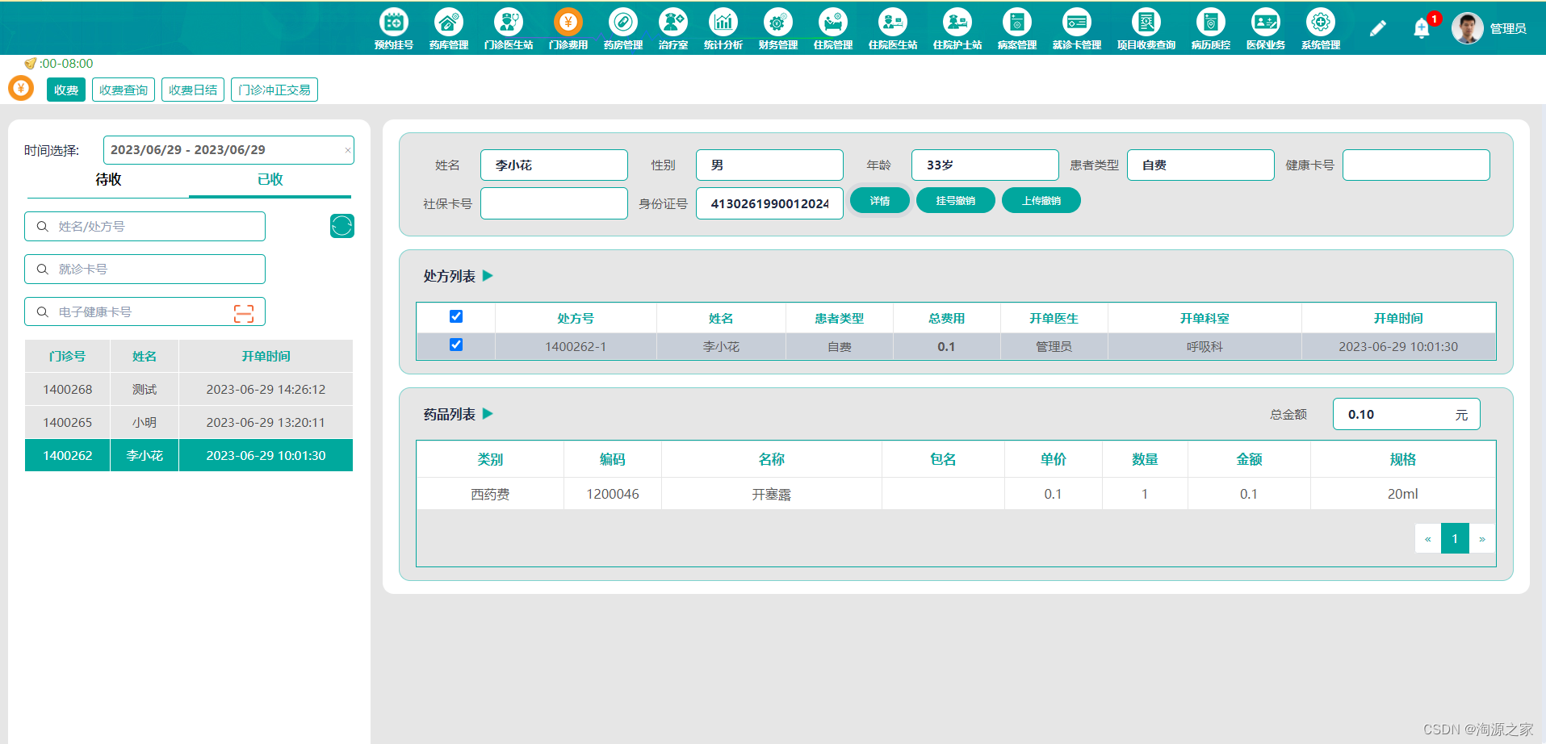Viewport: 1546px width, 744px height.
Task: Select patient row 1400265 小明
Action: pyautogui.click(x=189, y=422)
